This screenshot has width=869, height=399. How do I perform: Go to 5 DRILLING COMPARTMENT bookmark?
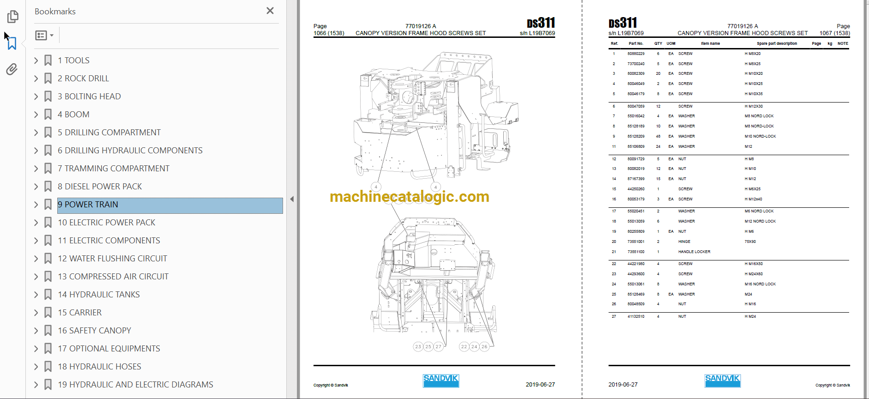(x=109, y=133)
